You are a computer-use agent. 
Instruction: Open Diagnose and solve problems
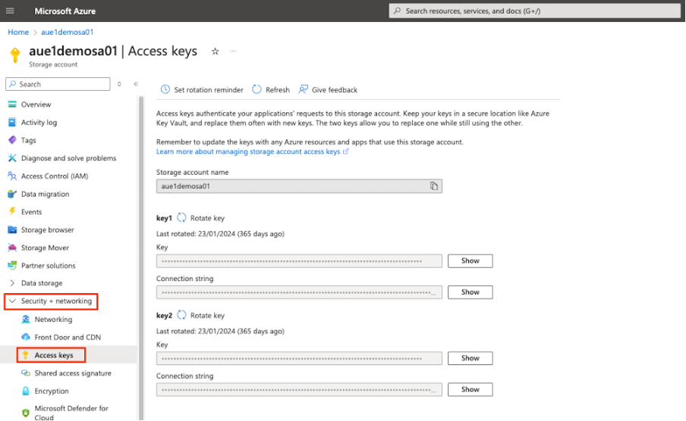point(70,158)
